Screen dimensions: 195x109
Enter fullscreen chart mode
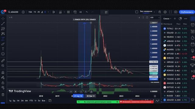coord(170,12)
